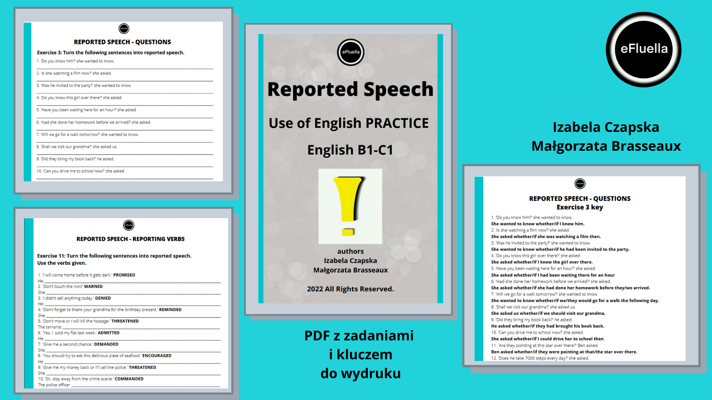Screen dimensions: 712x400
Task: Click small logo atop Exercise 11 worksheet
Action: 129,225
